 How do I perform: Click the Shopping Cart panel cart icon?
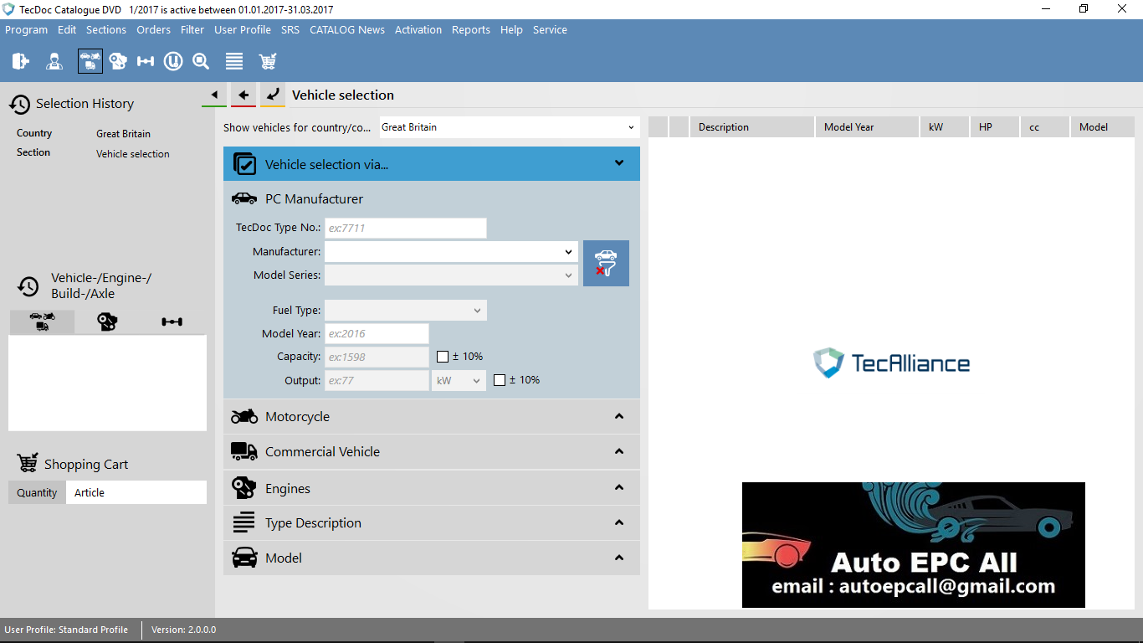(x=28, y=463)
